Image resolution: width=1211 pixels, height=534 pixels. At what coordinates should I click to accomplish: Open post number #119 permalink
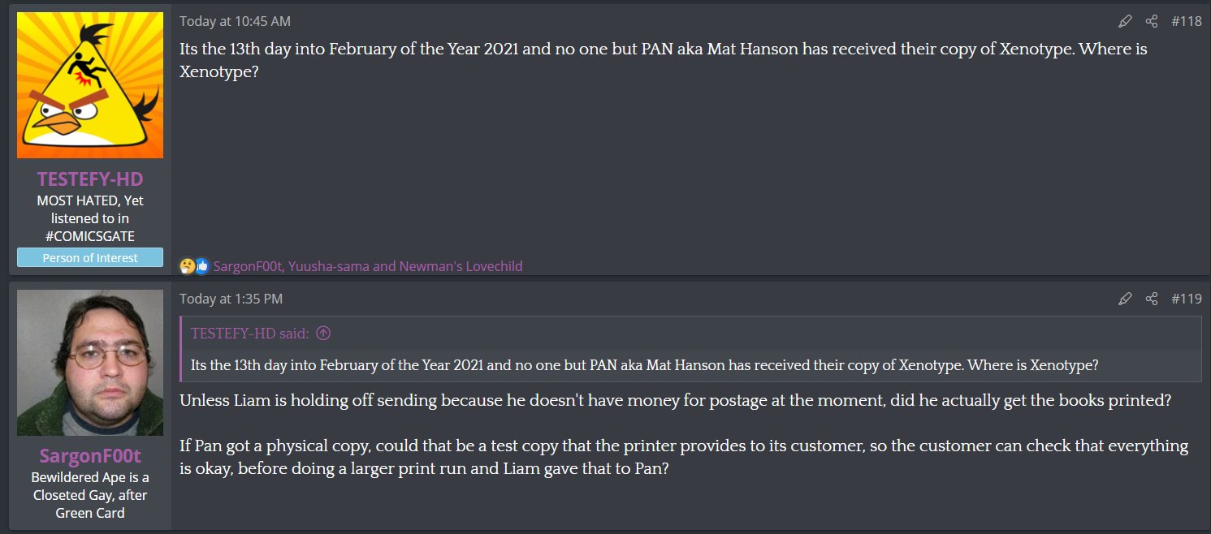(x=1187, y=299)
